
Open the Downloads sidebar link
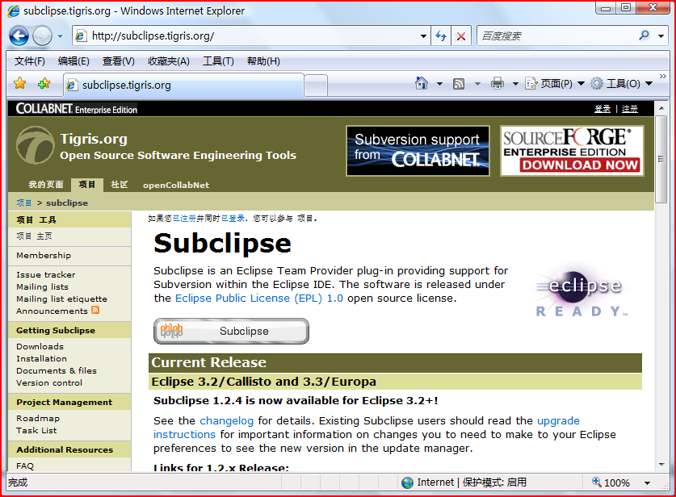pyautogui.click(x=40, y=347)
